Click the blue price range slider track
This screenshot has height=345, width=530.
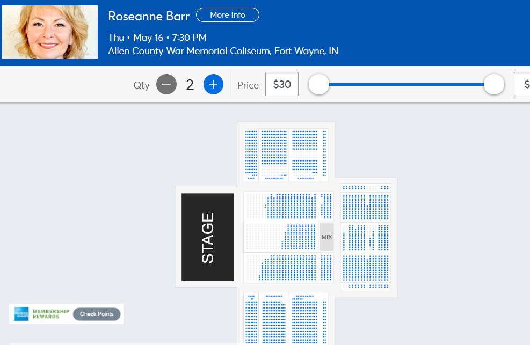coord(406,84)
